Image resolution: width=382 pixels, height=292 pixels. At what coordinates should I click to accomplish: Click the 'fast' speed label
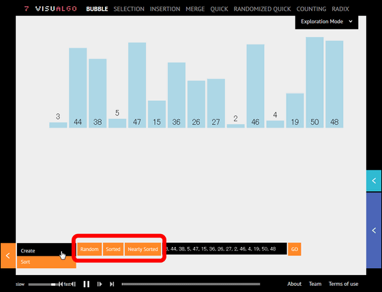pos(68,284)
